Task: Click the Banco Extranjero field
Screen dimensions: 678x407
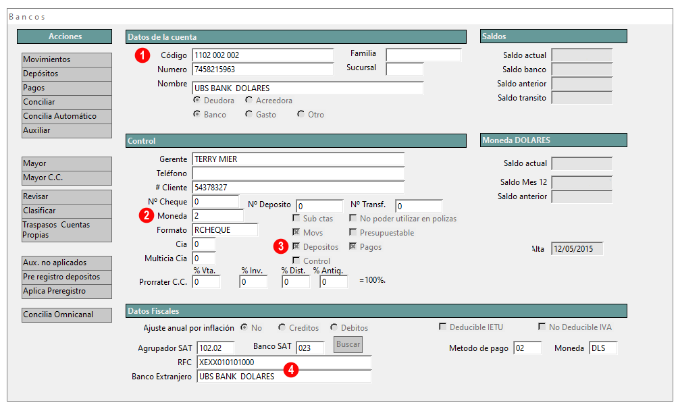Action: coord(284,377)
